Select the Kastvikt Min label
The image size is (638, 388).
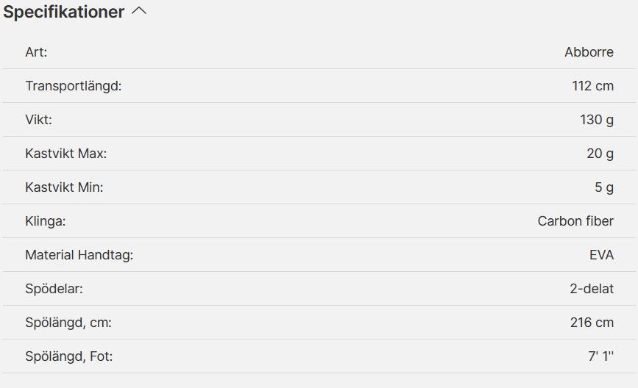point(64,187)
